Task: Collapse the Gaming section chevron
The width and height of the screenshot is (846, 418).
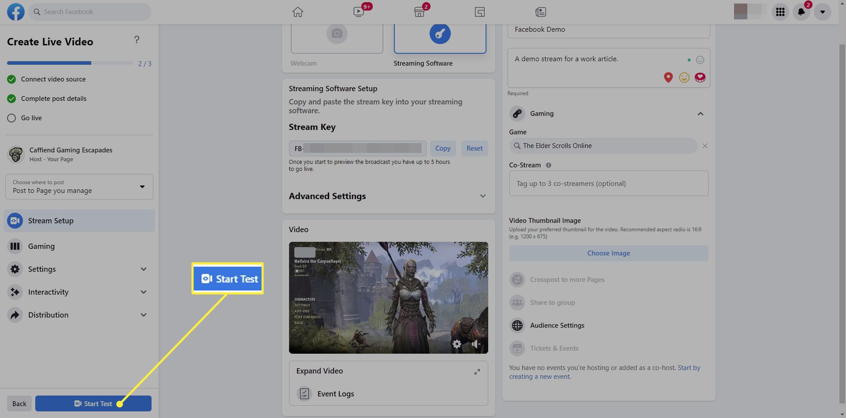Action: pyautogui.click(x=701, y=114)
